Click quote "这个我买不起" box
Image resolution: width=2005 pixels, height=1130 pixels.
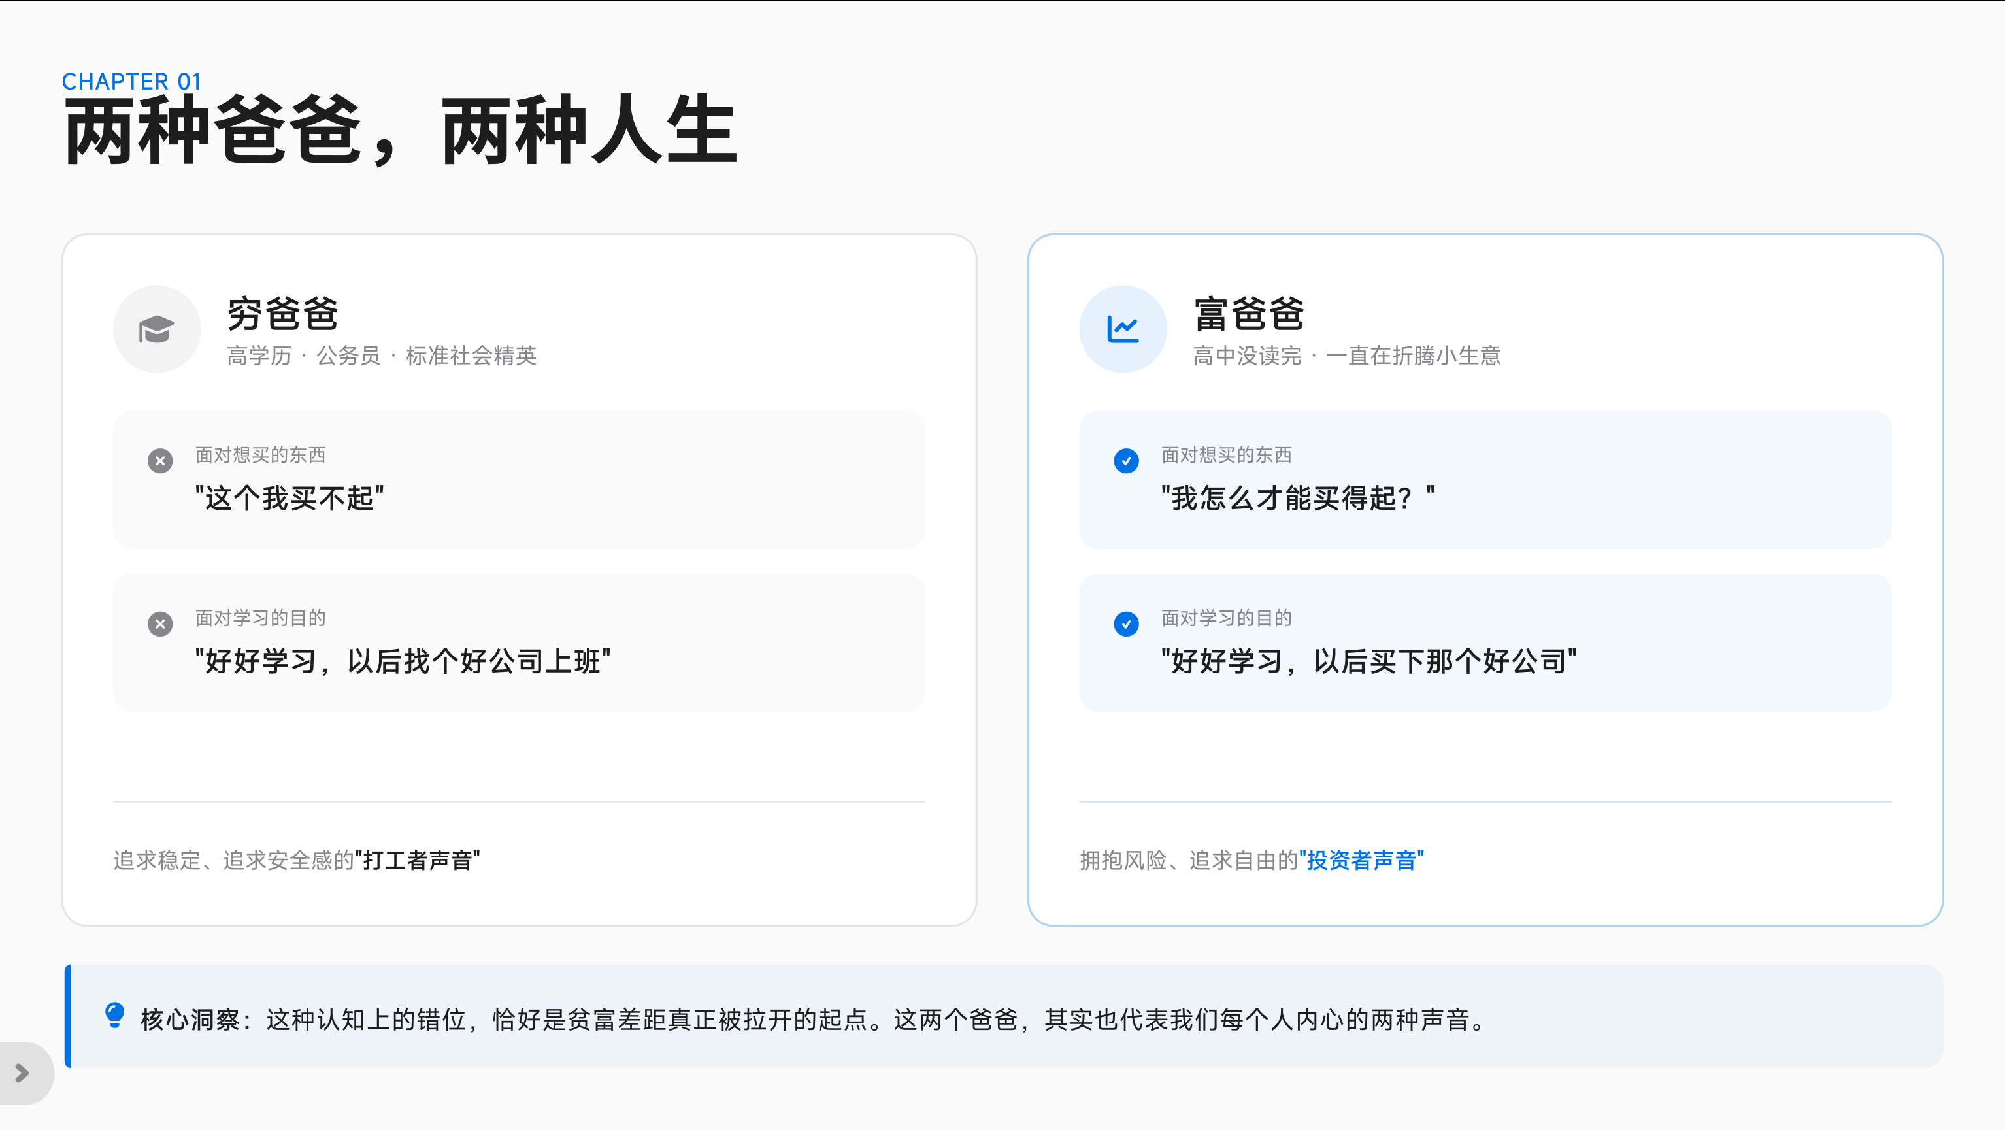tap(289, 498)
